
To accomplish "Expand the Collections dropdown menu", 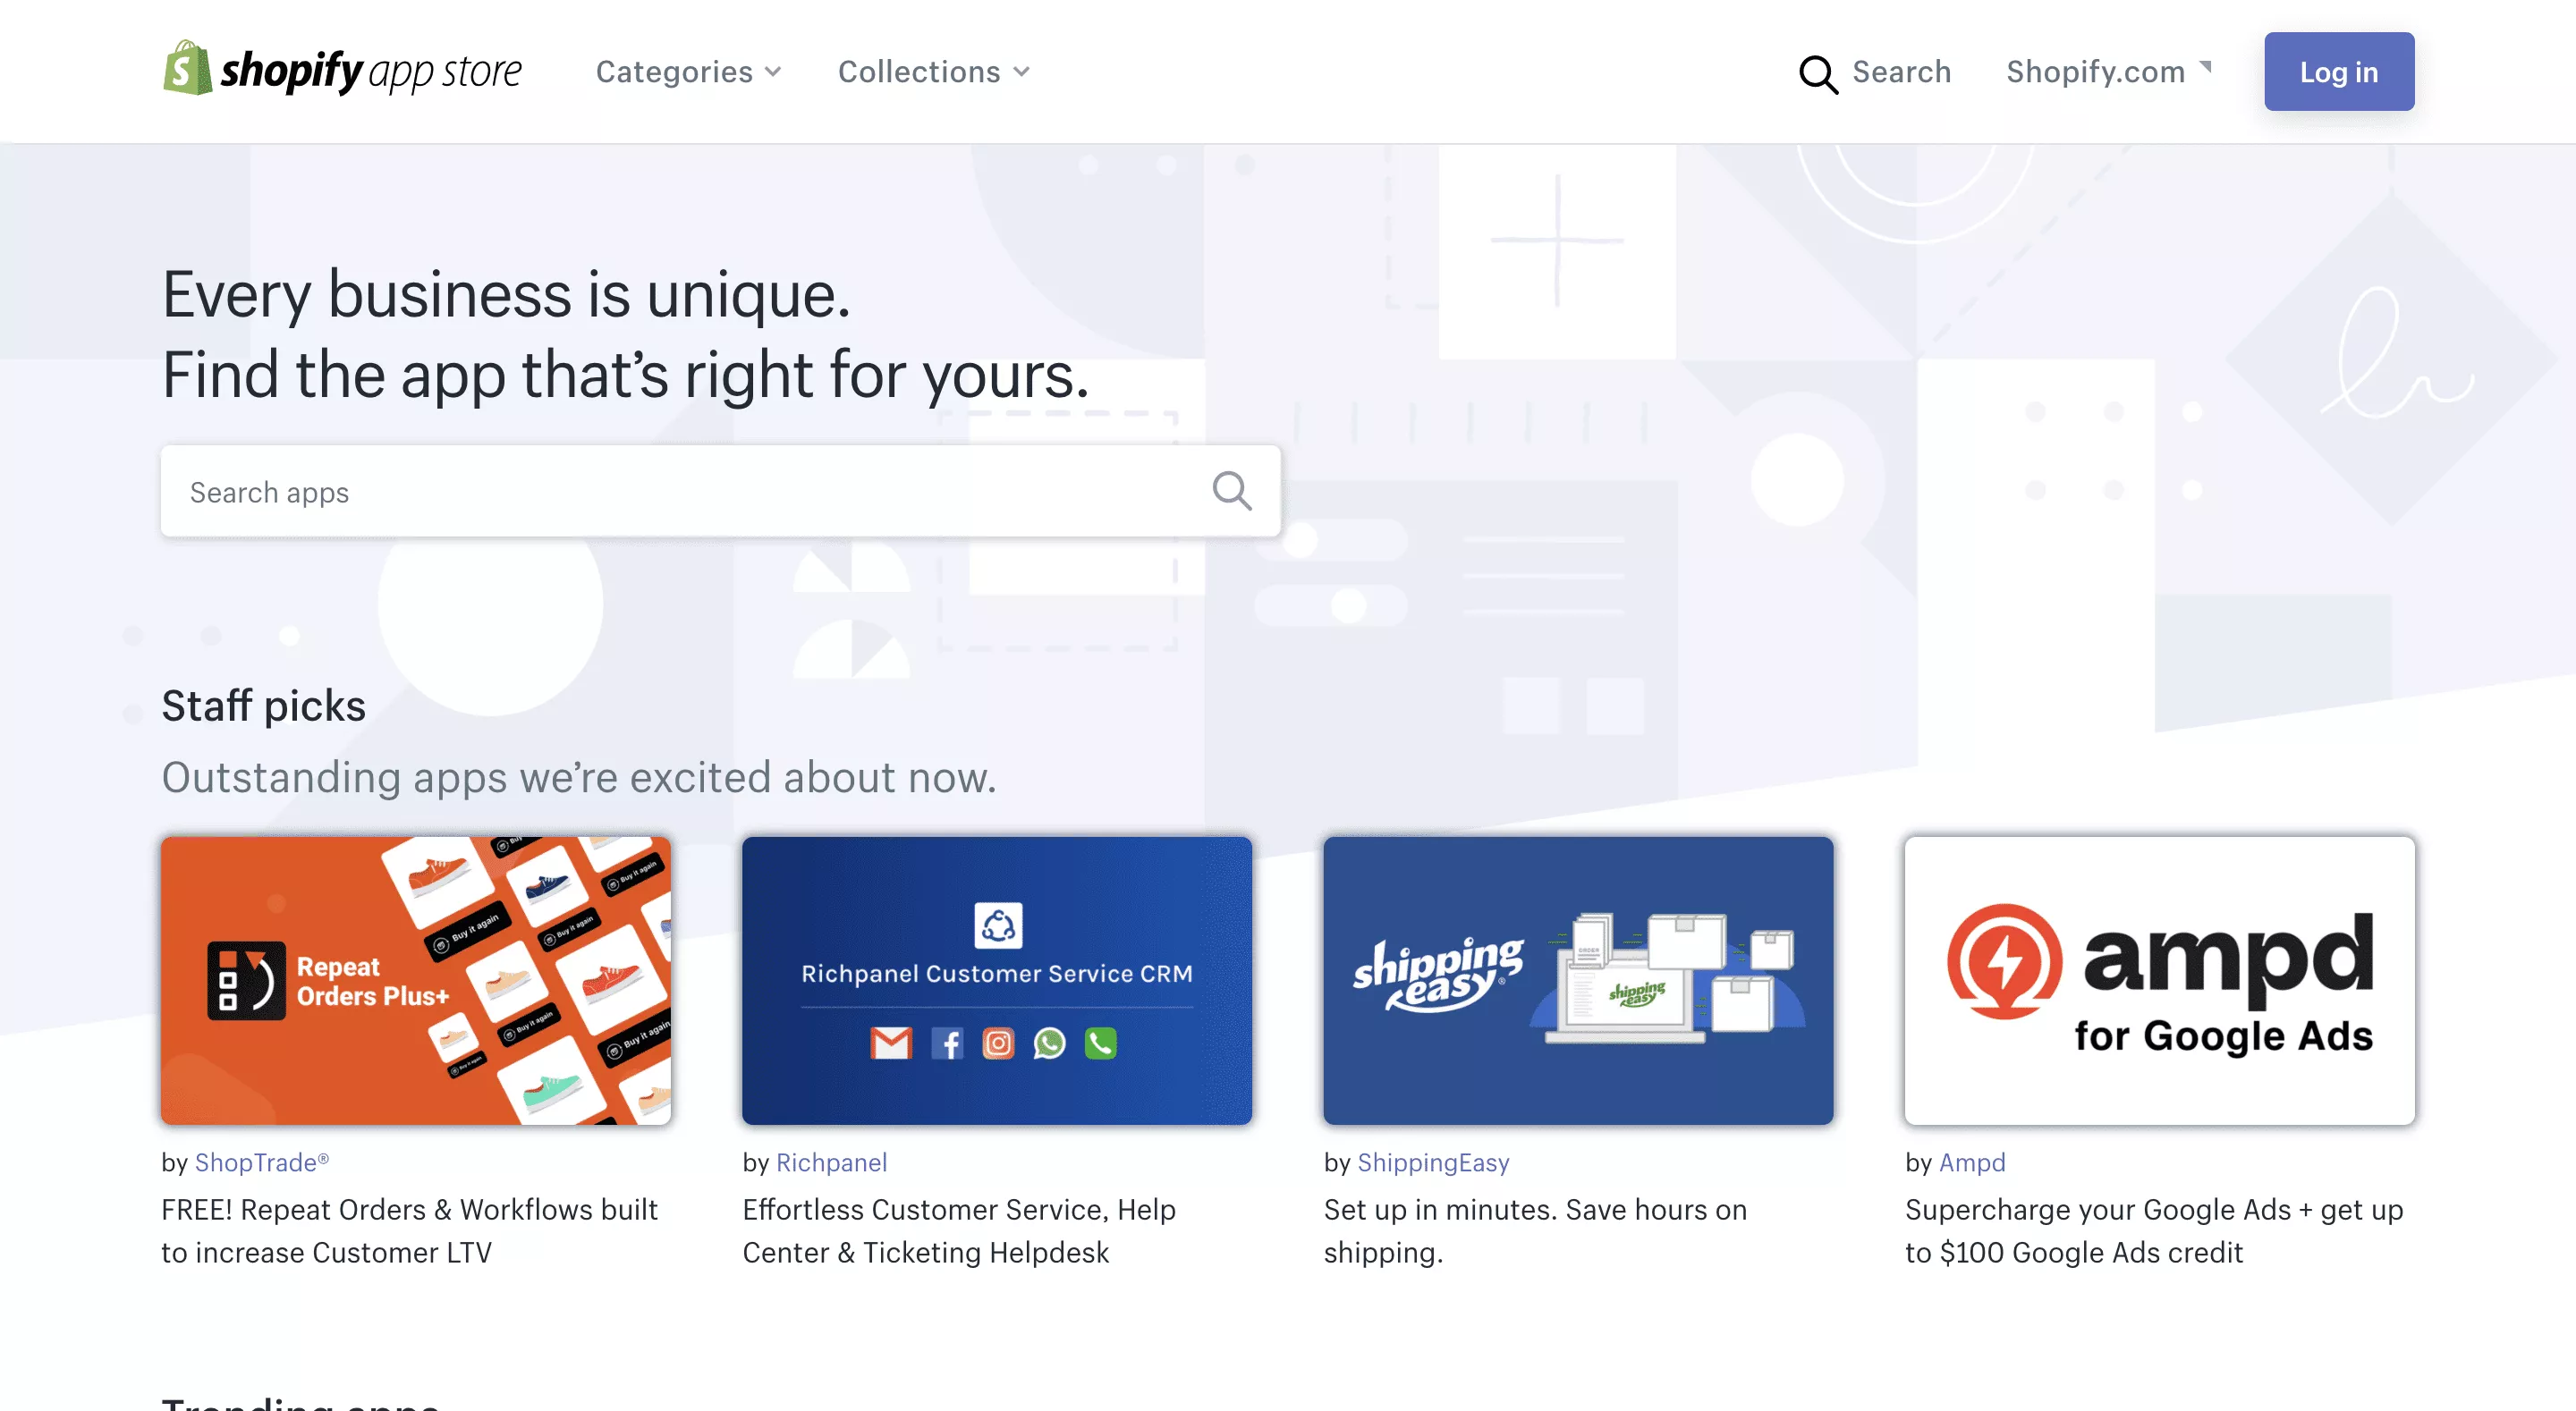I will click(930, 70).
